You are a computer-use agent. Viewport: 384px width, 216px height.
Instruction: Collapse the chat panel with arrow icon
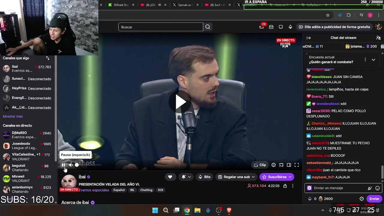pyautogui.click(x=309, y=38)
